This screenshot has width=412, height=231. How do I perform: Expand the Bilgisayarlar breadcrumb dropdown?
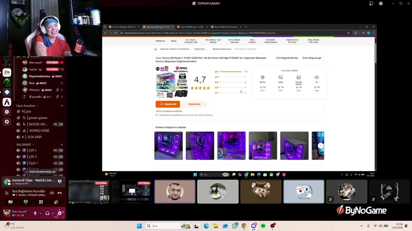(201, 49)
